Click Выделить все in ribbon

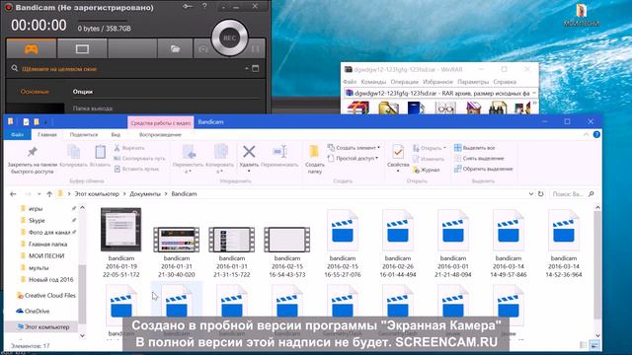(x=474, y=148)
